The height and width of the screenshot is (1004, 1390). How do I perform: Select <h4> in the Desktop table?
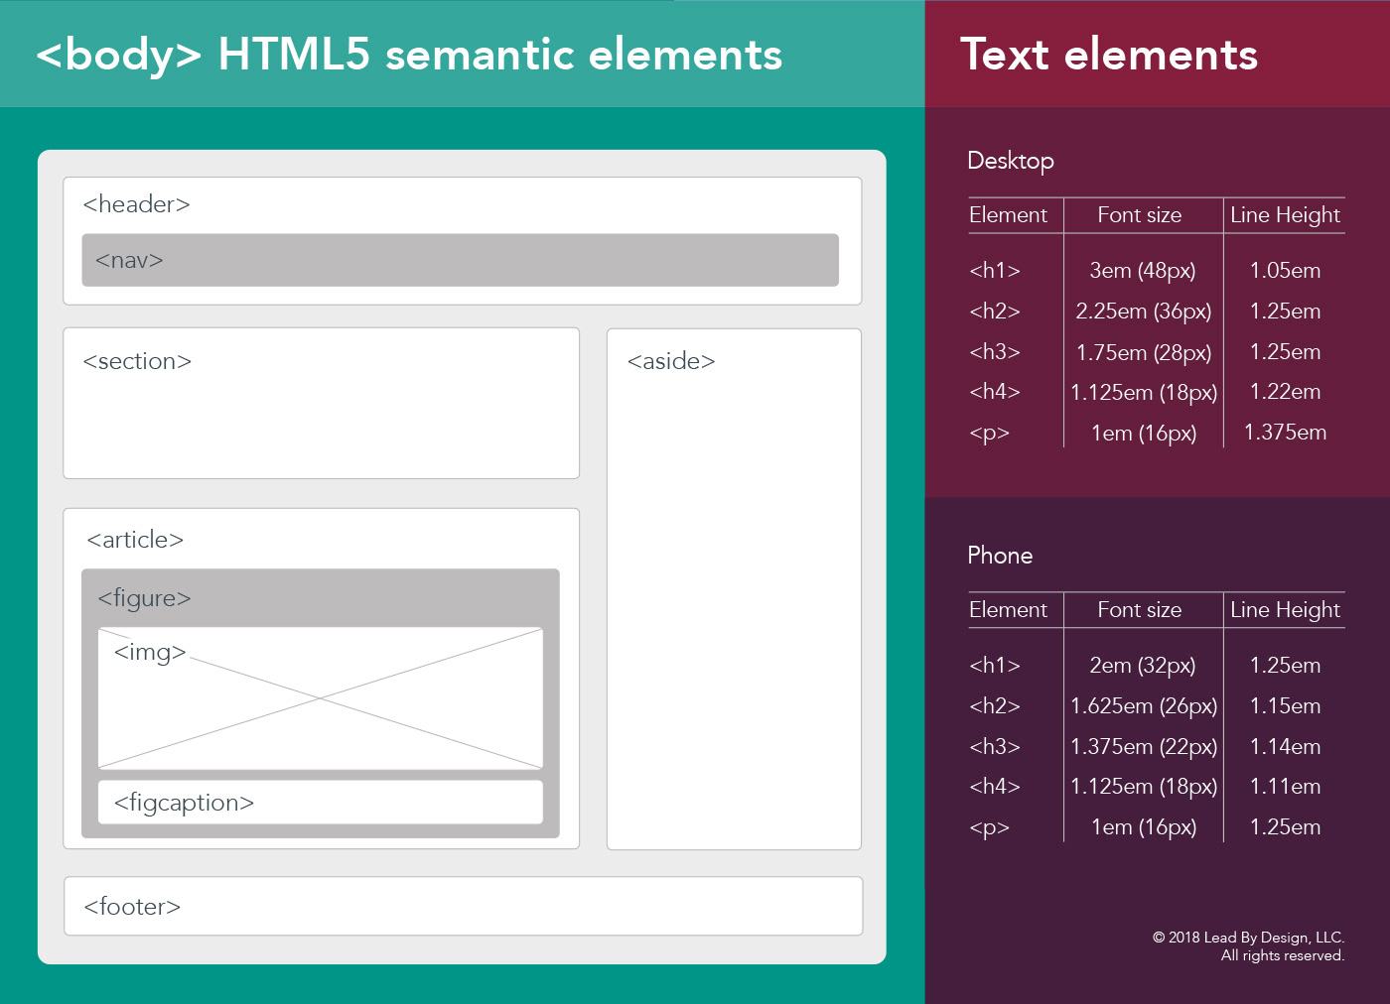pos(995,392)
